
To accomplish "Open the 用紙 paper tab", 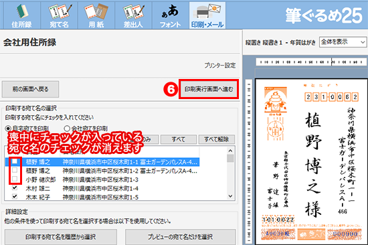I will coord(96,15).
